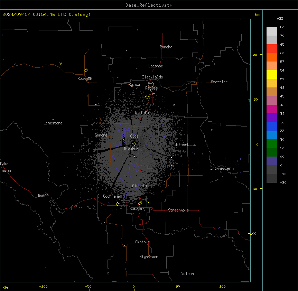298x291 pixels.
Task: Click the Calgary city label
Action: point(138,208)
